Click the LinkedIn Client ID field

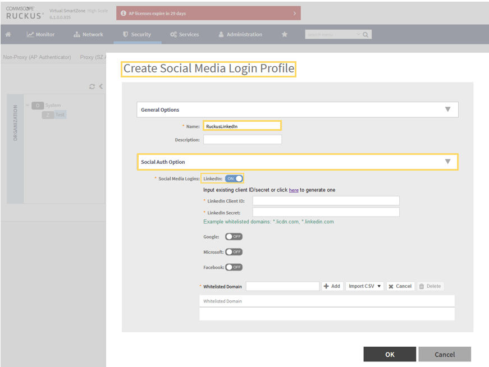click(x=326, y=201)
